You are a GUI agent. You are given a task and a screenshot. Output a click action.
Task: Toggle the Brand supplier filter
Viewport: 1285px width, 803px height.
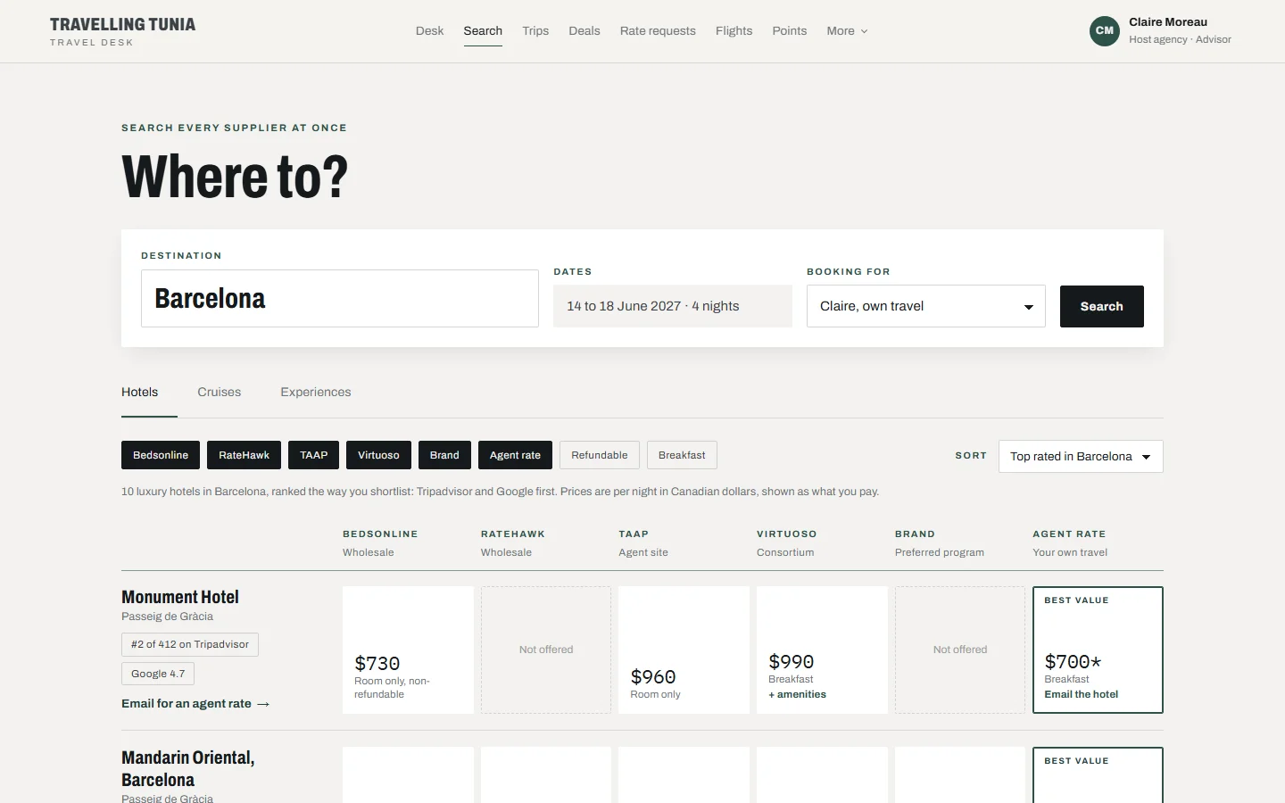coord(444,455)
